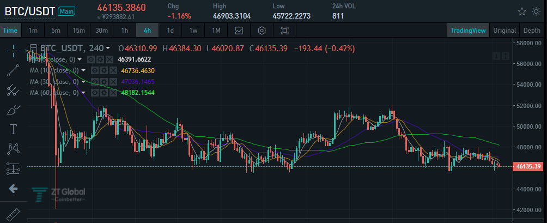Hide the MA 60 indicator via eye icon
The width and height of the screenshot is (547, 223).
[94, 93]
